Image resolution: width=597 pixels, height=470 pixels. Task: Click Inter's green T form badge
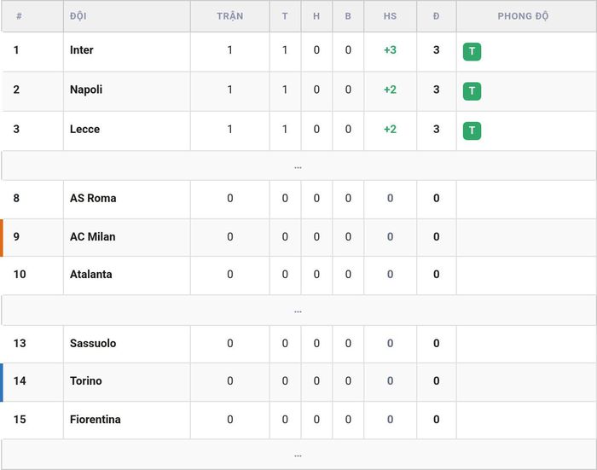coord(472,51)
